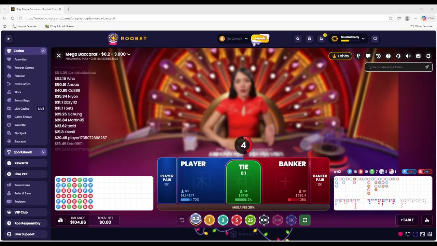Toggle the crossed-out chat messages icon
This screenshot has width=437, height=246.
click(x=418, y=56)
